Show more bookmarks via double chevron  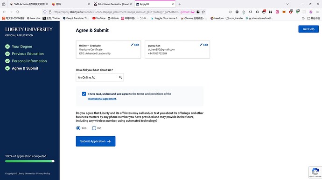click(x=303, y=18)
